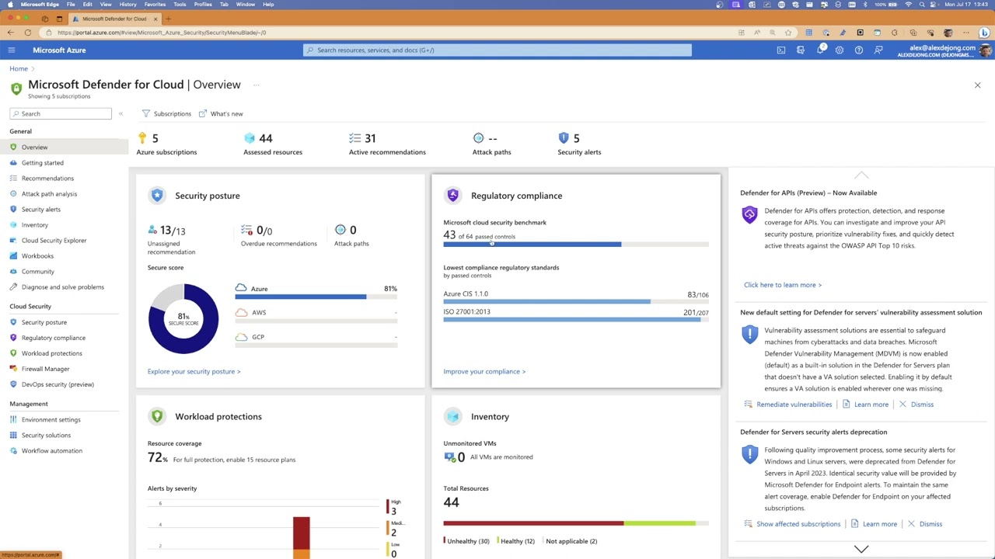This screenshot has width=995, height=559.
Task: Open the macOS History menu
Action: 128,4
